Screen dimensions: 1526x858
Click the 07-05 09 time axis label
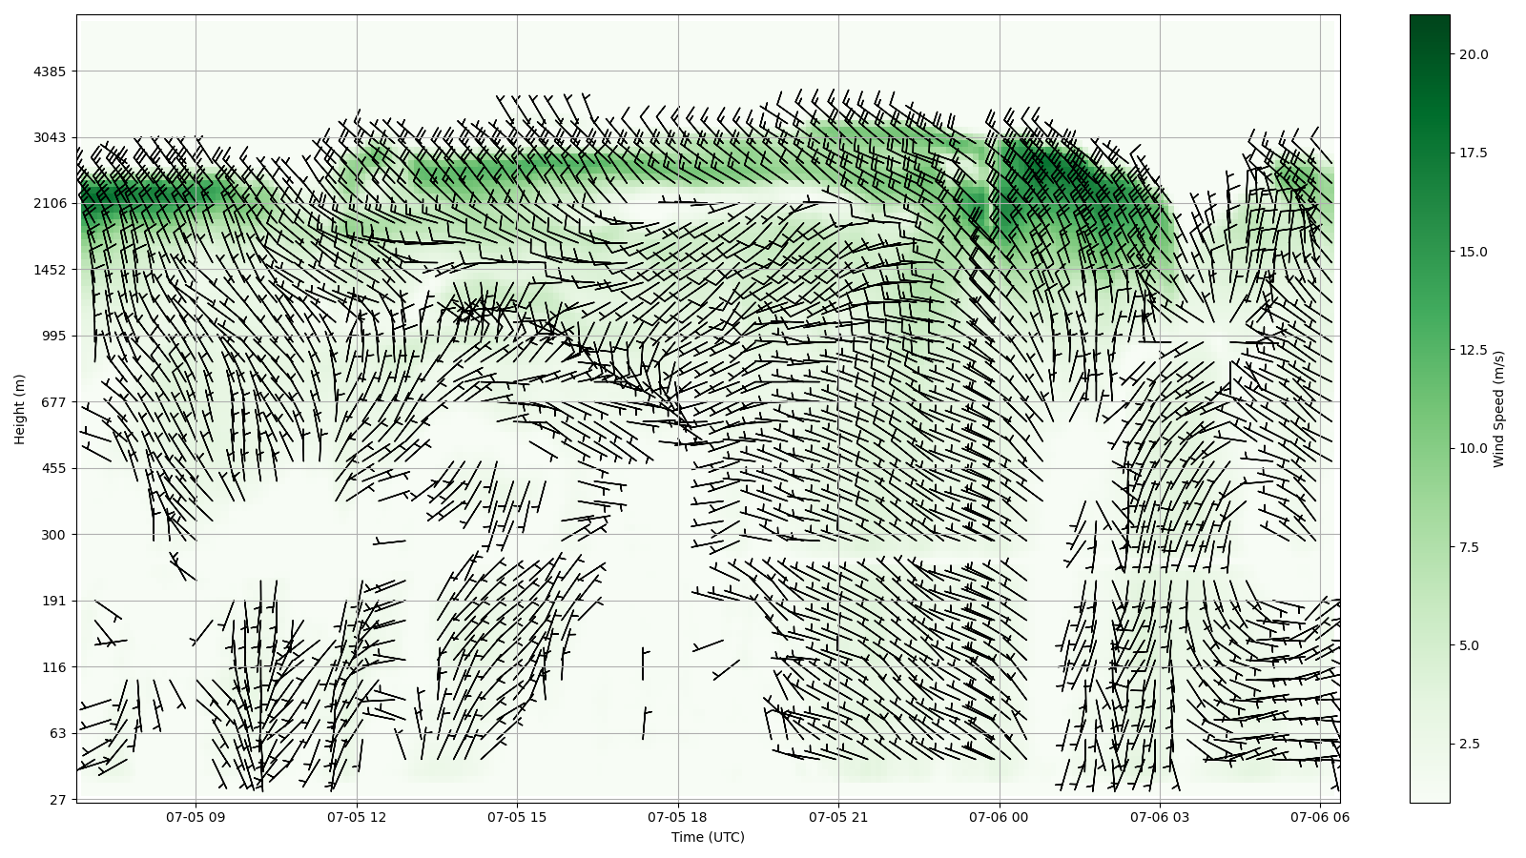pos(196,817)
